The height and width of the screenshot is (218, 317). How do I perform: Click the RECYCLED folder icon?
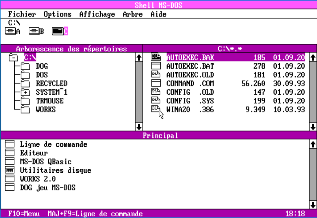25,83
